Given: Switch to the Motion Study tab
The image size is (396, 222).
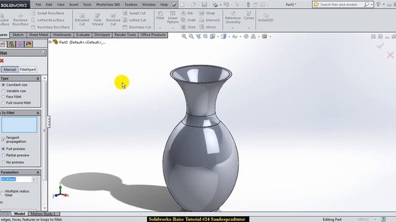Looking at the screenshot, I should [42, 214].
